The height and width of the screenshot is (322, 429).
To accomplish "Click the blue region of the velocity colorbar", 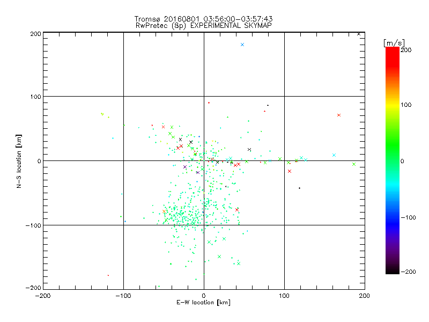I will [393, 223].
